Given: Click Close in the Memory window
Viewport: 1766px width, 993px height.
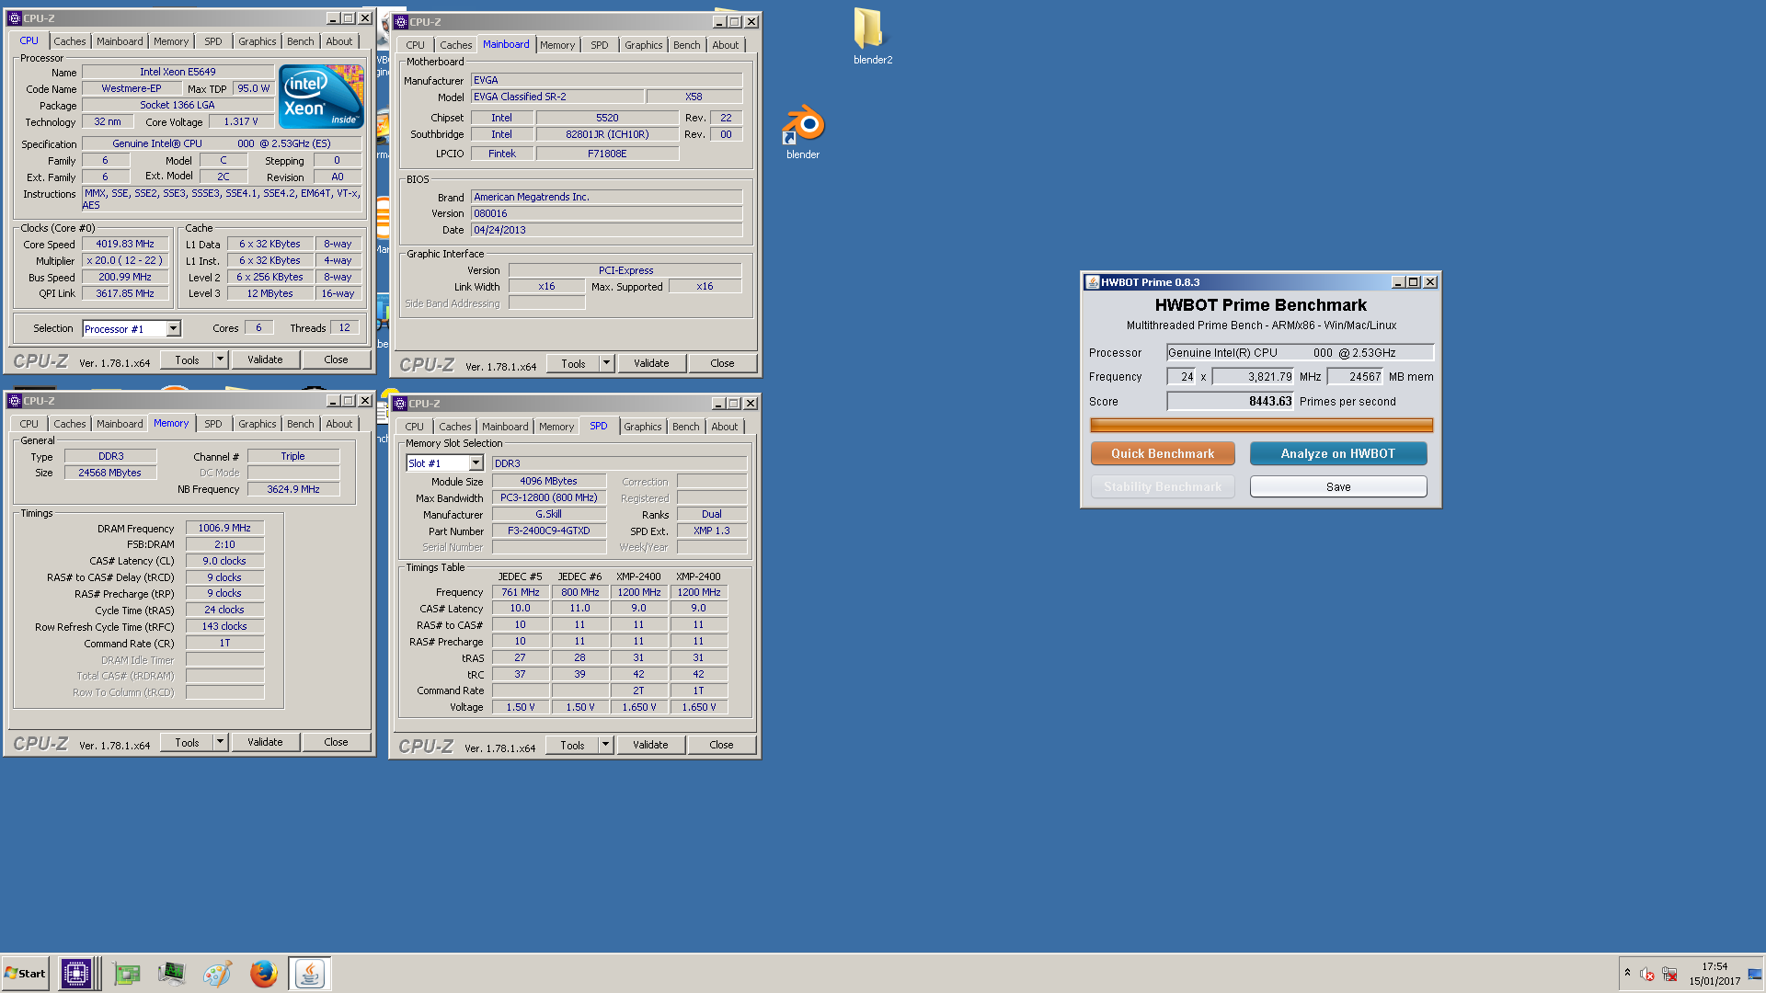Looking at the screenshot, I should 336,742.
